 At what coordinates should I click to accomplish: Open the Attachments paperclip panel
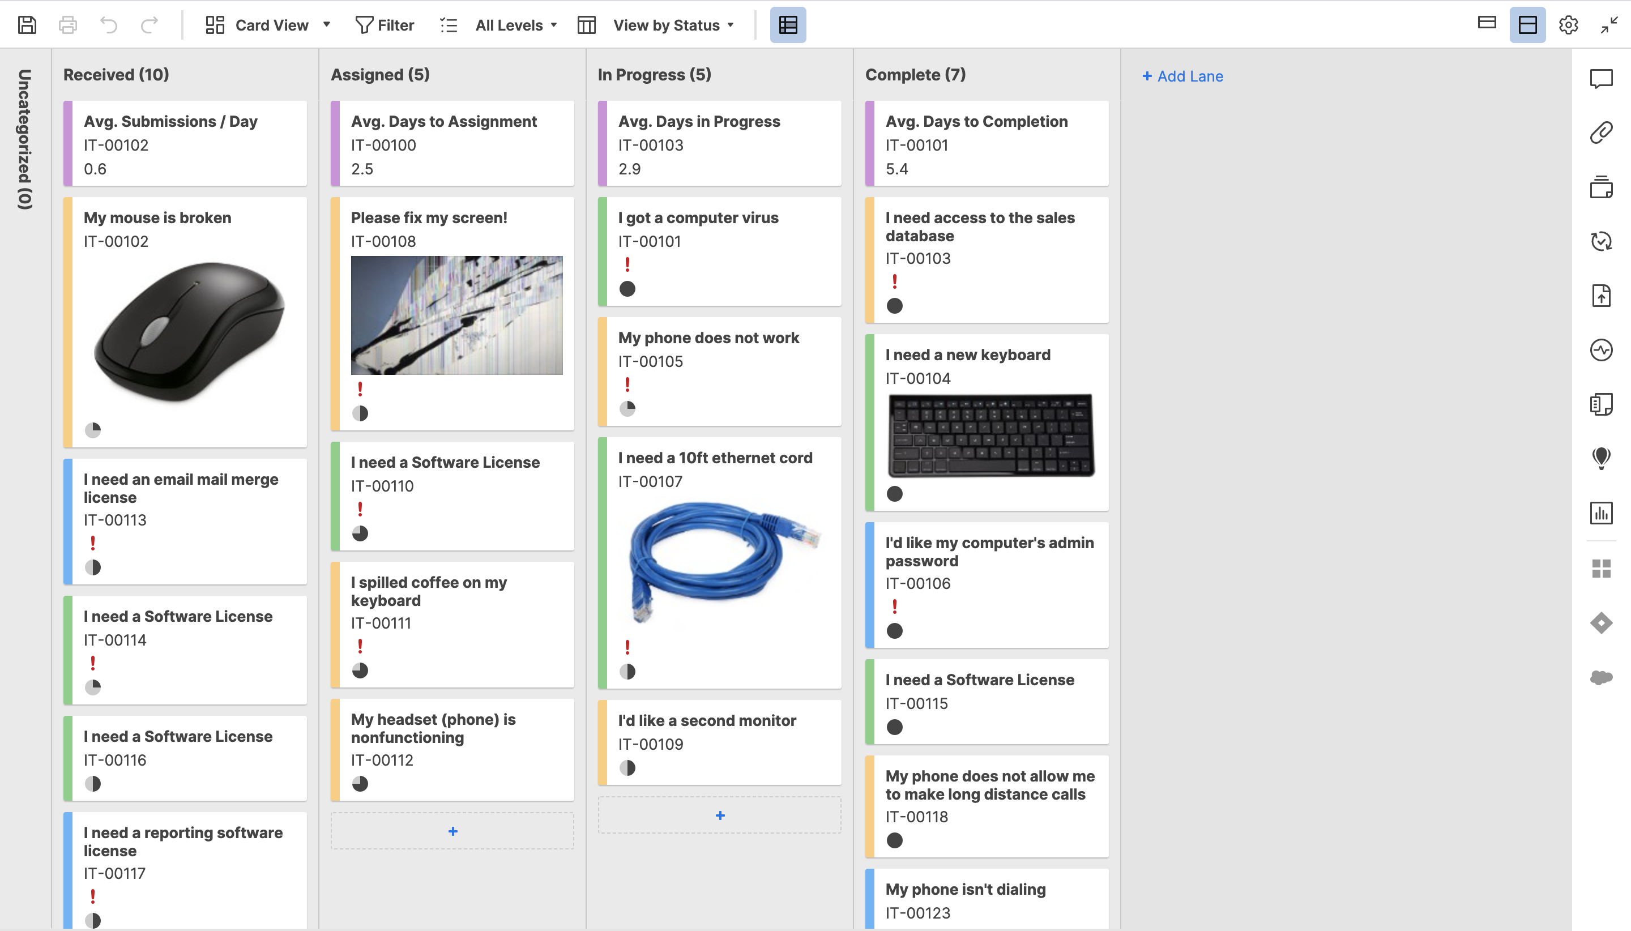[x=1601, y=133]
